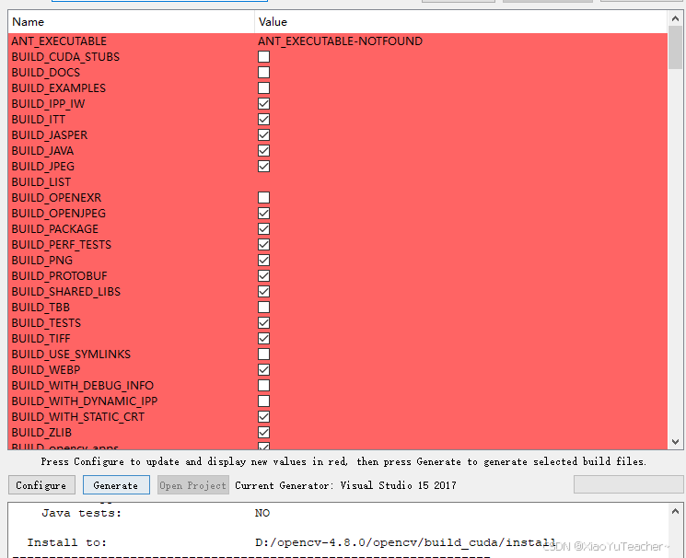
Task: Disable the BUILD_ITT option
Action: click(264, 120)
